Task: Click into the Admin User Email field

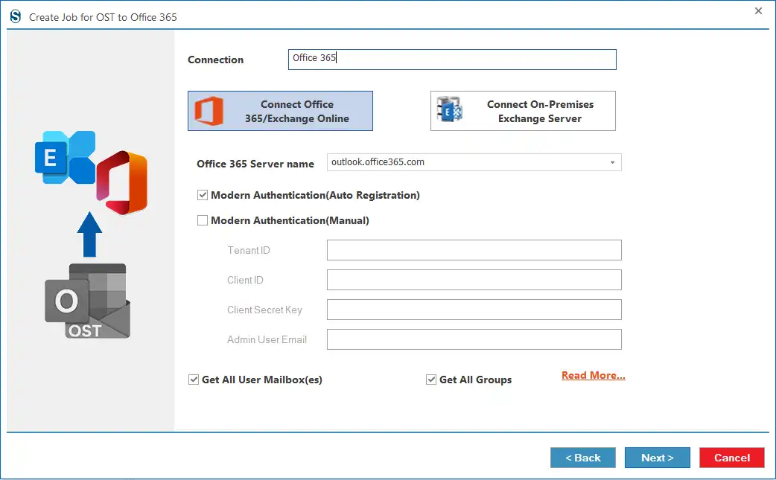Action: (474, 339)
